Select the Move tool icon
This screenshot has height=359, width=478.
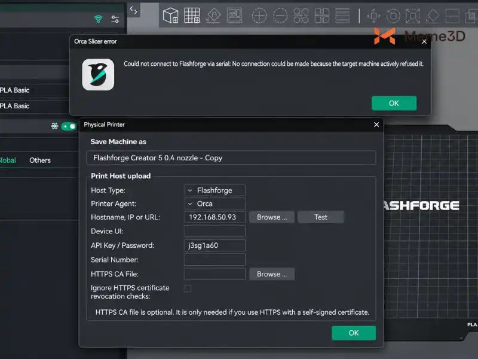pyautogui.click(x=374, y=16)
